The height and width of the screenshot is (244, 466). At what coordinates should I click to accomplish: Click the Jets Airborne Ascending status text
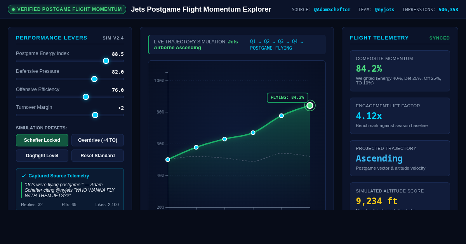coord(196,45)
